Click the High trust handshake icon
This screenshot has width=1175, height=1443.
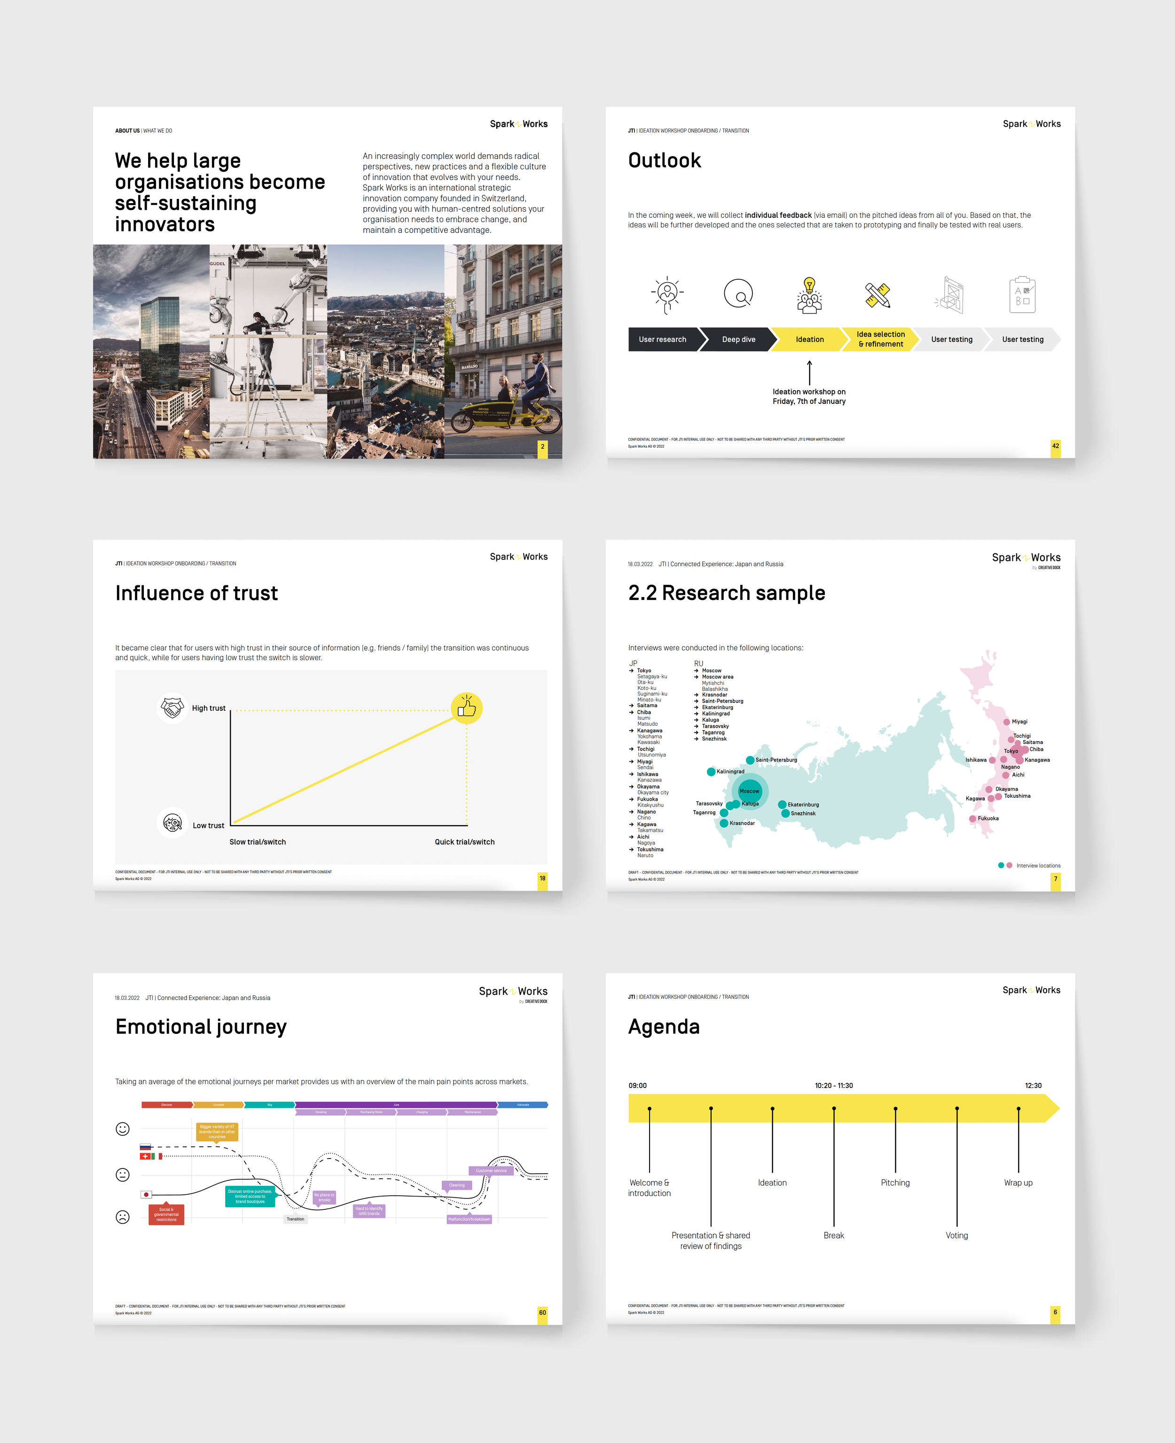coord(172,708)
